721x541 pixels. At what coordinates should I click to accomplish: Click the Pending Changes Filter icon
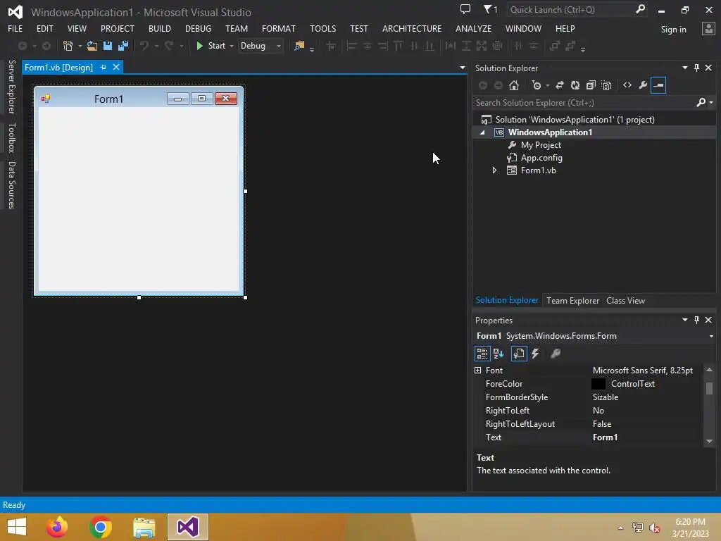click(x=536, y=85)
